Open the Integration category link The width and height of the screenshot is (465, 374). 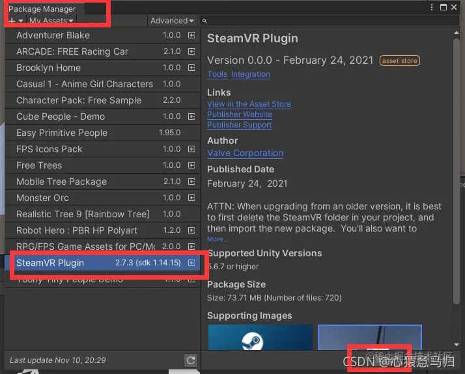[251, 74]
